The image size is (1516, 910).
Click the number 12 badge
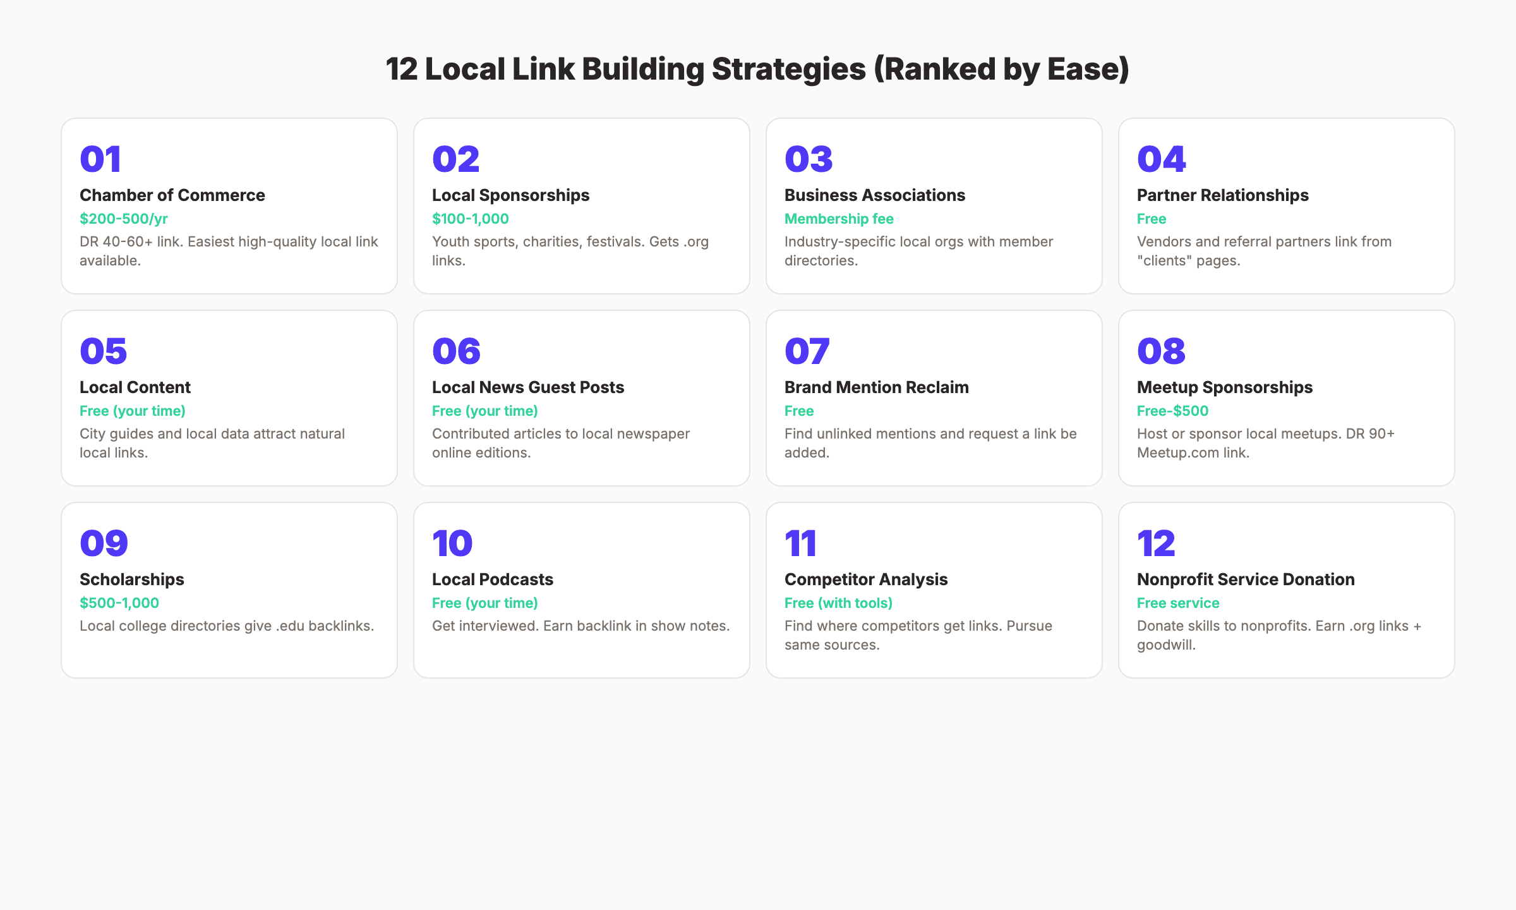[1155, 542]
